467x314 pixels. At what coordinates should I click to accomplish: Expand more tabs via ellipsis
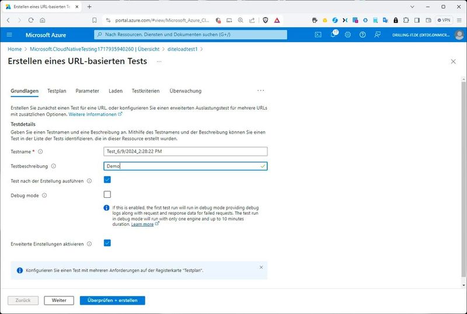(260, 90)
